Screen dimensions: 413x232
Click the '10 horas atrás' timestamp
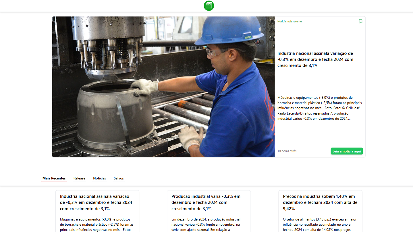coord(287,151)
